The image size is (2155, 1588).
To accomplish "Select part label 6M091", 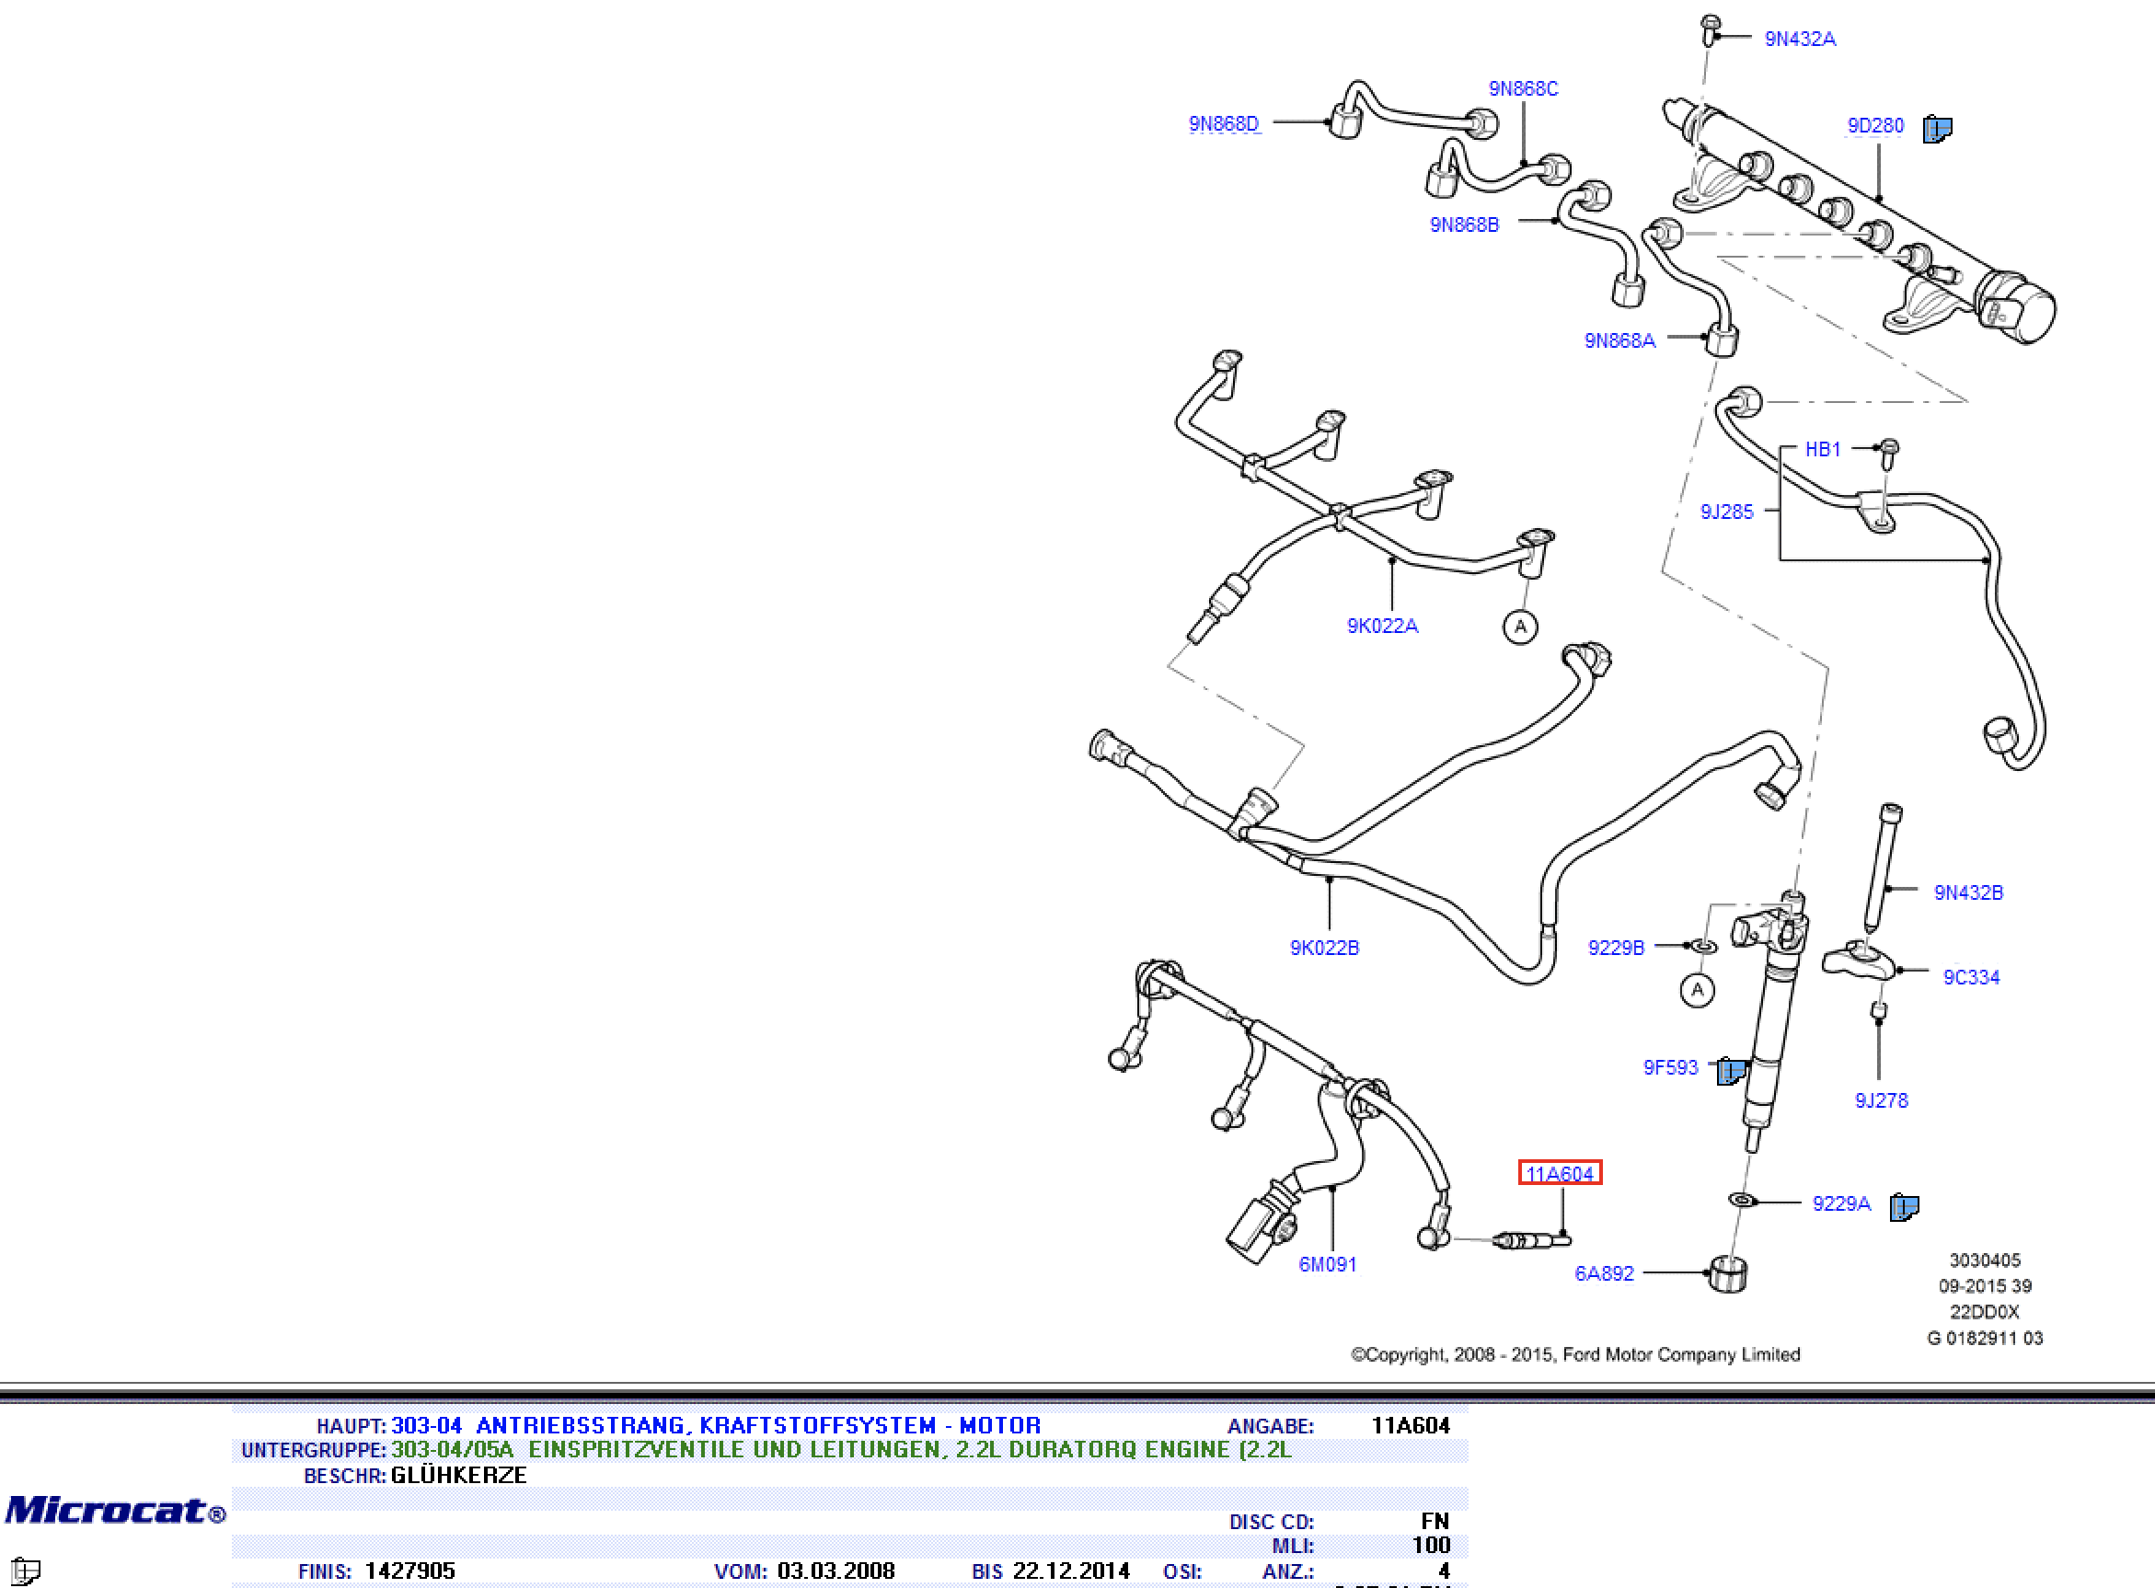I will coord(1327,1265).
